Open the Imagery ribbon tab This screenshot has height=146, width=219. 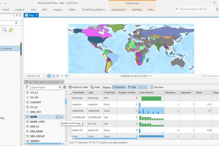(x=58, y=9)
